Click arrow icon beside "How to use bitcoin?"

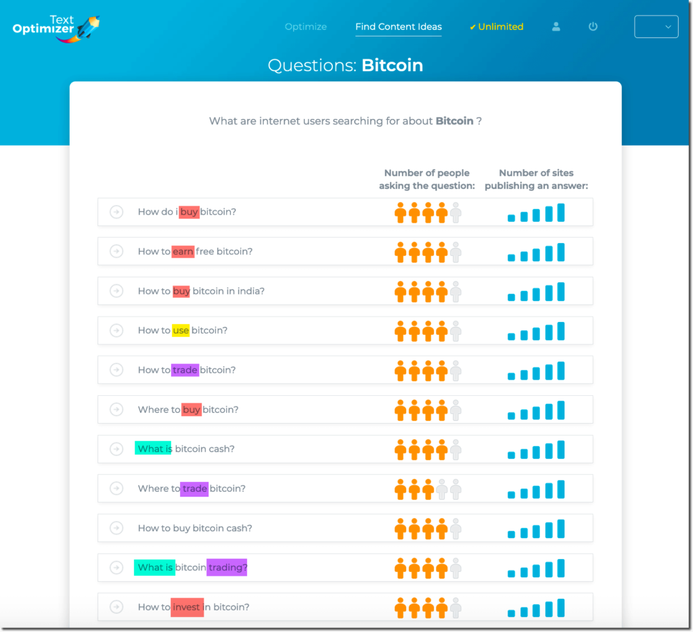(116, 330)
